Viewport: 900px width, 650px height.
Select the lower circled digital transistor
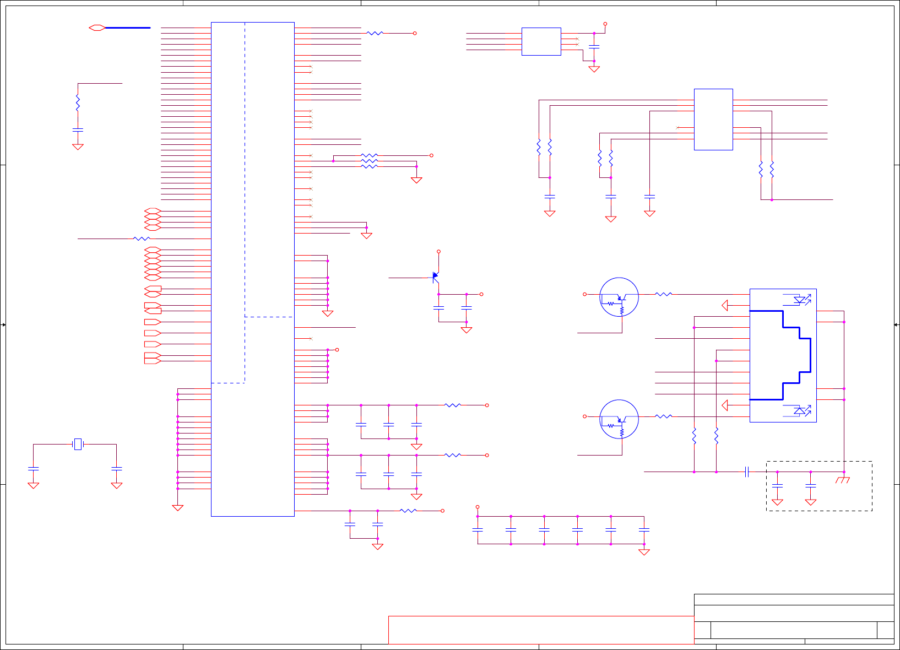619,419
